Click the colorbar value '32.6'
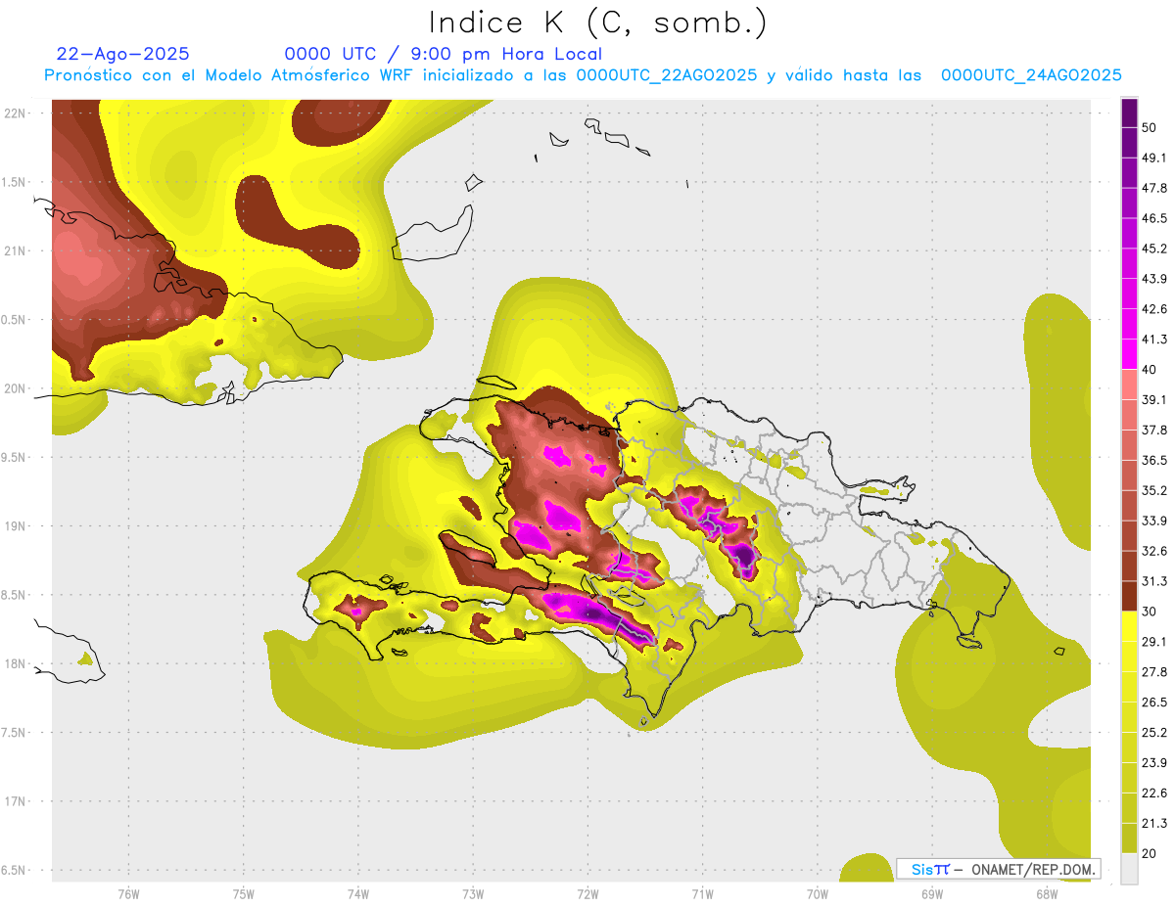 1154,551
